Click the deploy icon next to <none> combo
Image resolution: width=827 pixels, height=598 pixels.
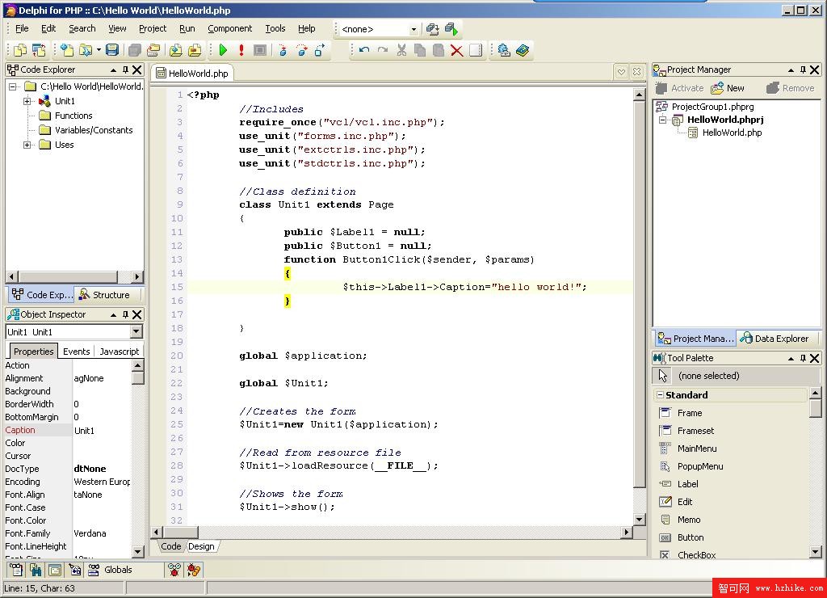[x=433, y=29]
